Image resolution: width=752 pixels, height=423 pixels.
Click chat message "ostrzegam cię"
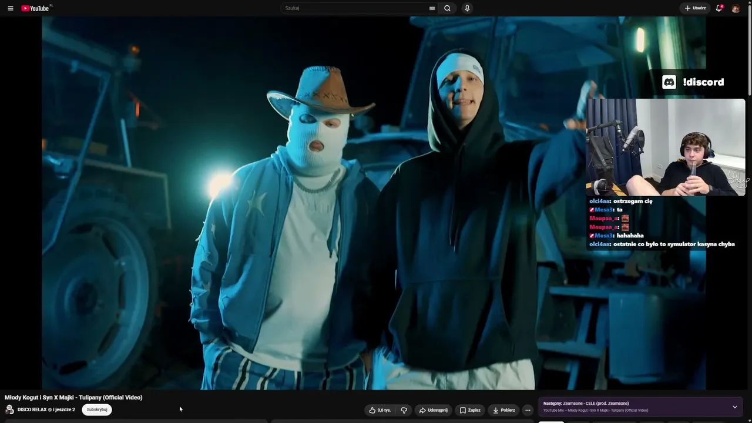633,201
